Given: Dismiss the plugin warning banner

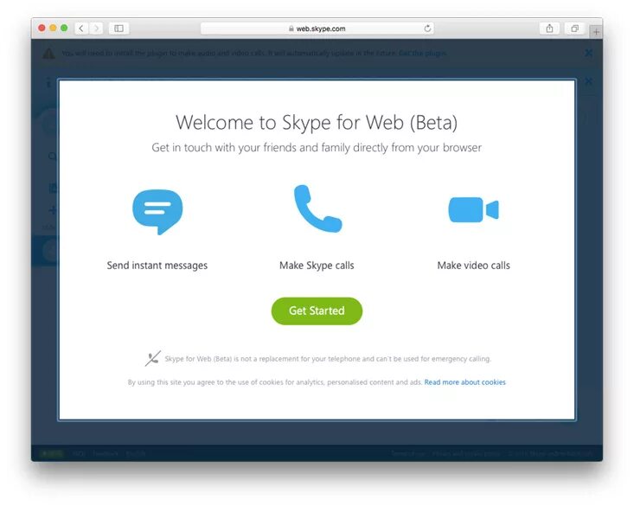Looking at the screenshot, I should [x=589, y=53].
